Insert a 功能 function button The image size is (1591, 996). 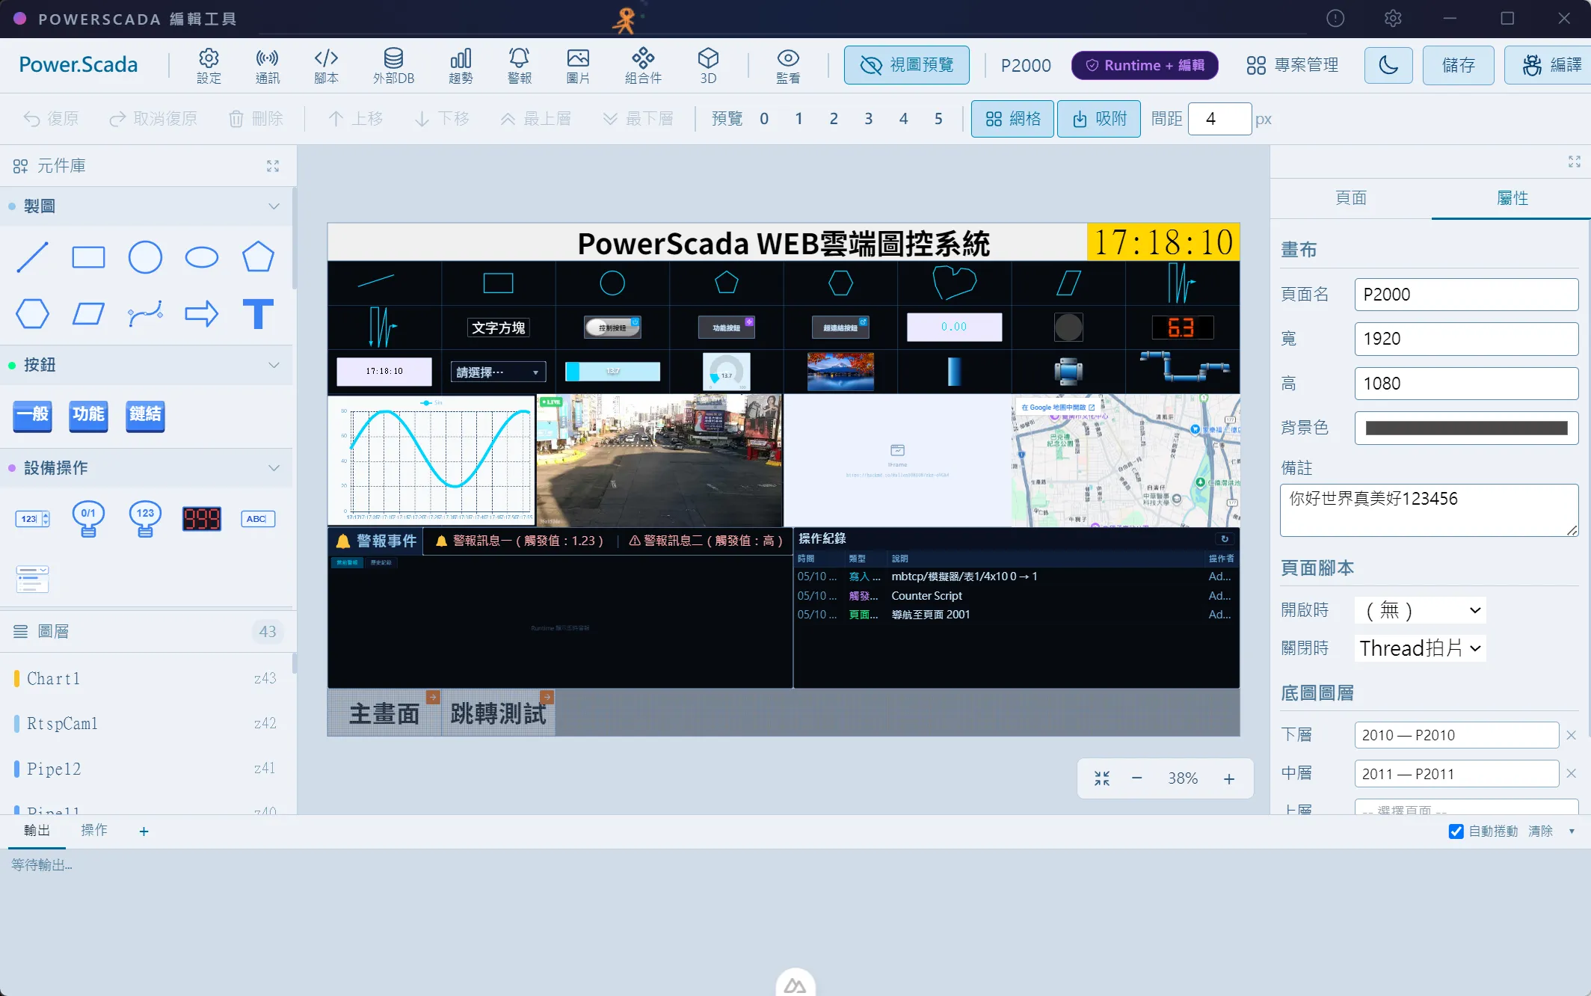88,415
